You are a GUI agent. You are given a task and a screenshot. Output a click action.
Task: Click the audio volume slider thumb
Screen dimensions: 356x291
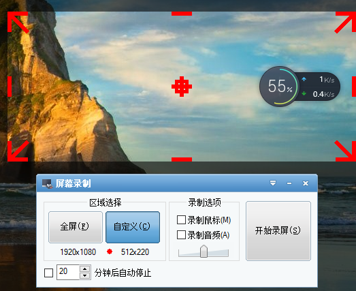pyautogui.click(x=204, y=251)
